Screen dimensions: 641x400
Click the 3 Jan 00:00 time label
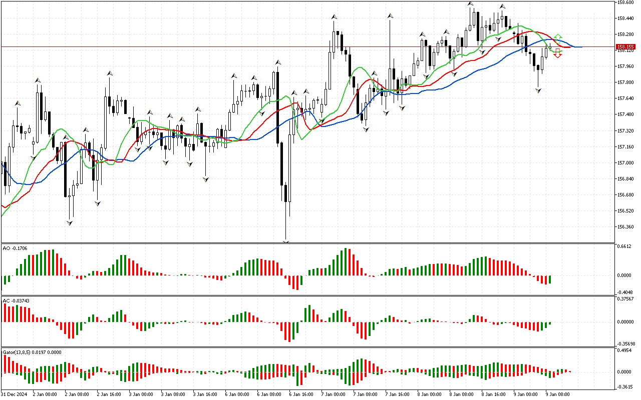pyautogui.click(x=140, y=394)
